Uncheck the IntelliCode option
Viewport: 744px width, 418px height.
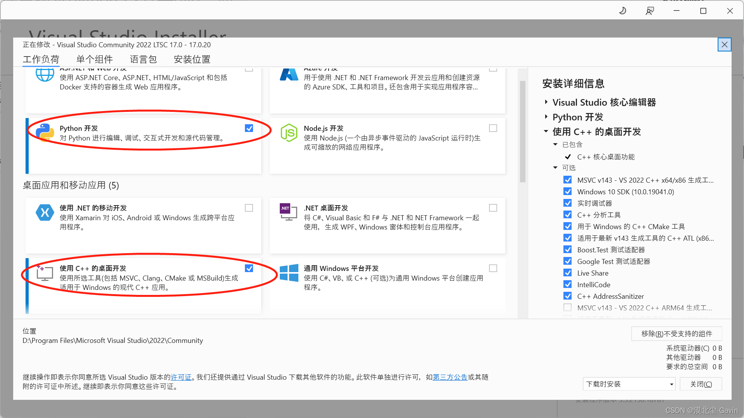568,284
